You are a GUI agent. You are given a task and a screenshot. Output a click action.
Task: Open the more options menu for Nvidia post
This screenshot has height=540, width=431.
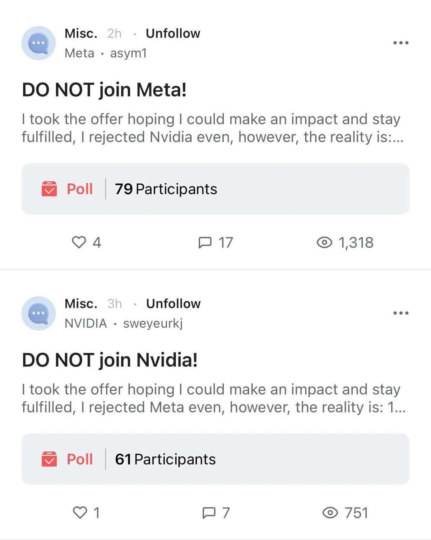click(x=401, y=313)
